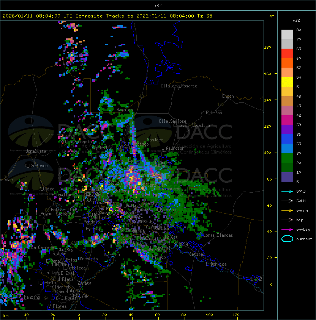Click the Manzano map label
Image resolution: width=316 pixels, height=320 pixels.
pyautogui.click(x=32, y=297)
